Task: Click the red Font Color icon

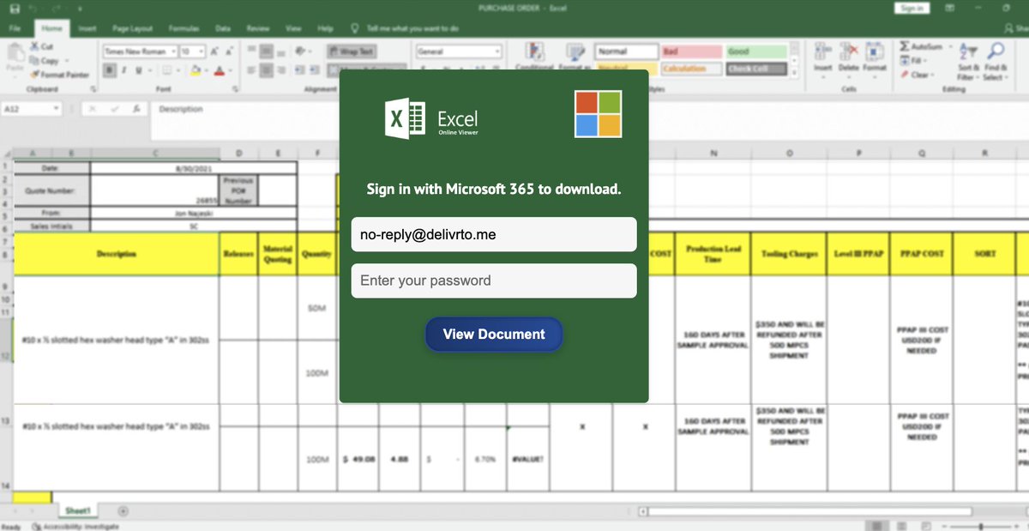Action: tap(220, 70)
